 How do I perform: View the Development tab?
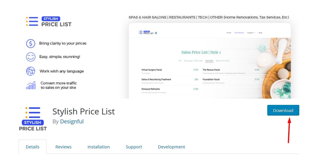point(171,147)
